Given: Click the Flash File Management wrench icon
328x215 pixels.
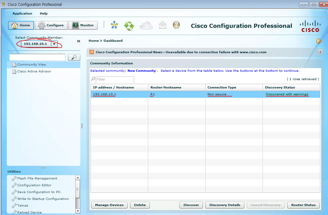Looking at the screenshot, I should tap(14, 178).
